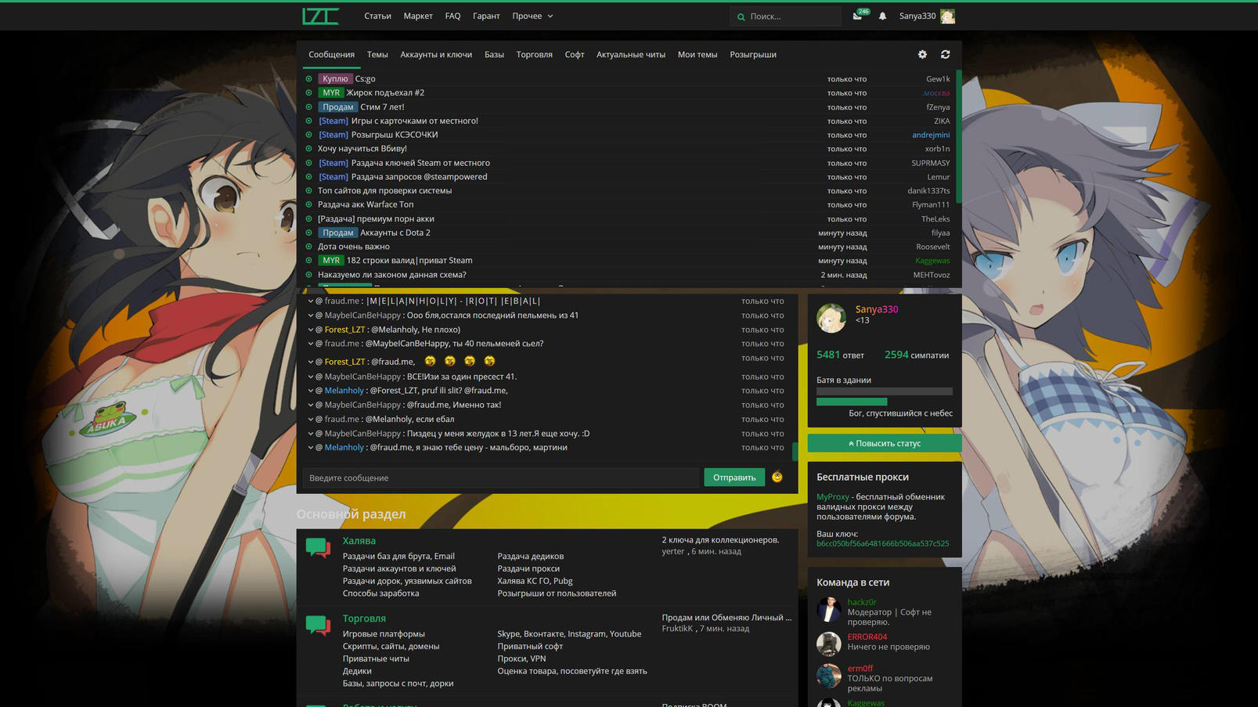Open Sanya330 username in the header
This screenshot has width=1258, height=707.
(x=917, y=16)
